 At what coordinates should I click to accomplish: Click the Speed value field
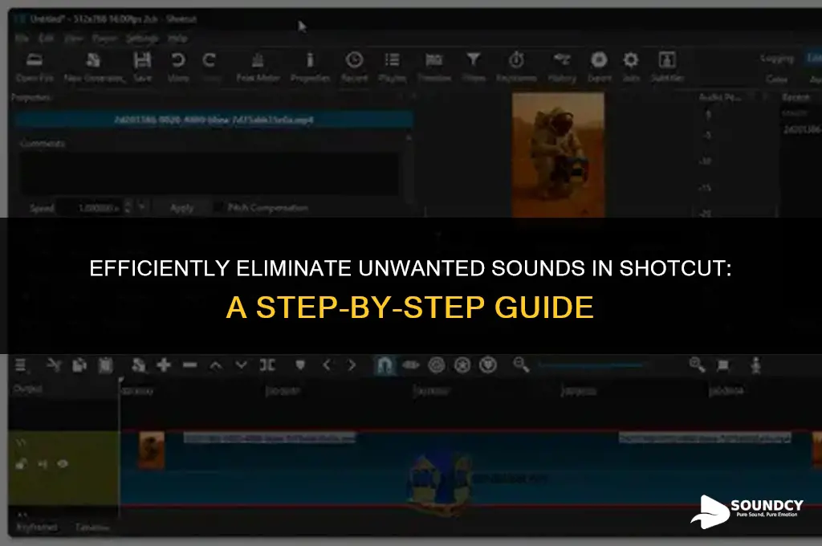90,208
